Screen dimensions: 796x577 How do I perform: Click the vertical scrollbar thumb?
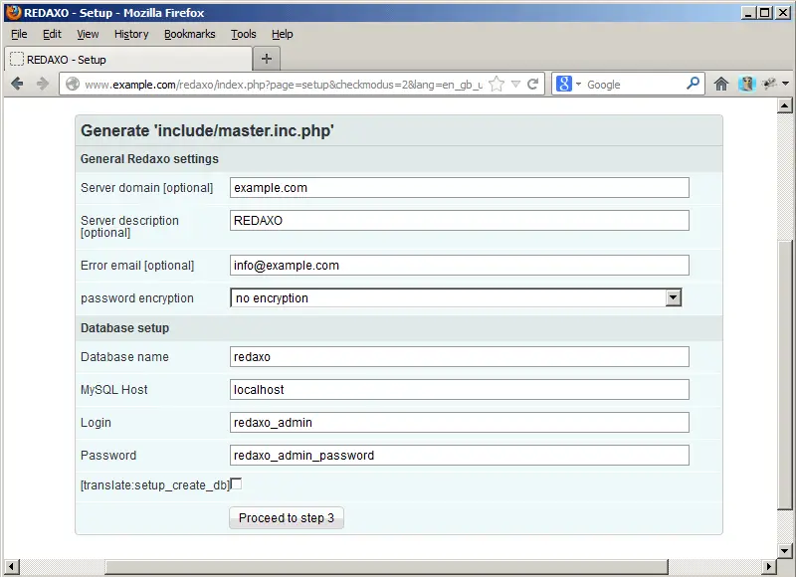784,374
